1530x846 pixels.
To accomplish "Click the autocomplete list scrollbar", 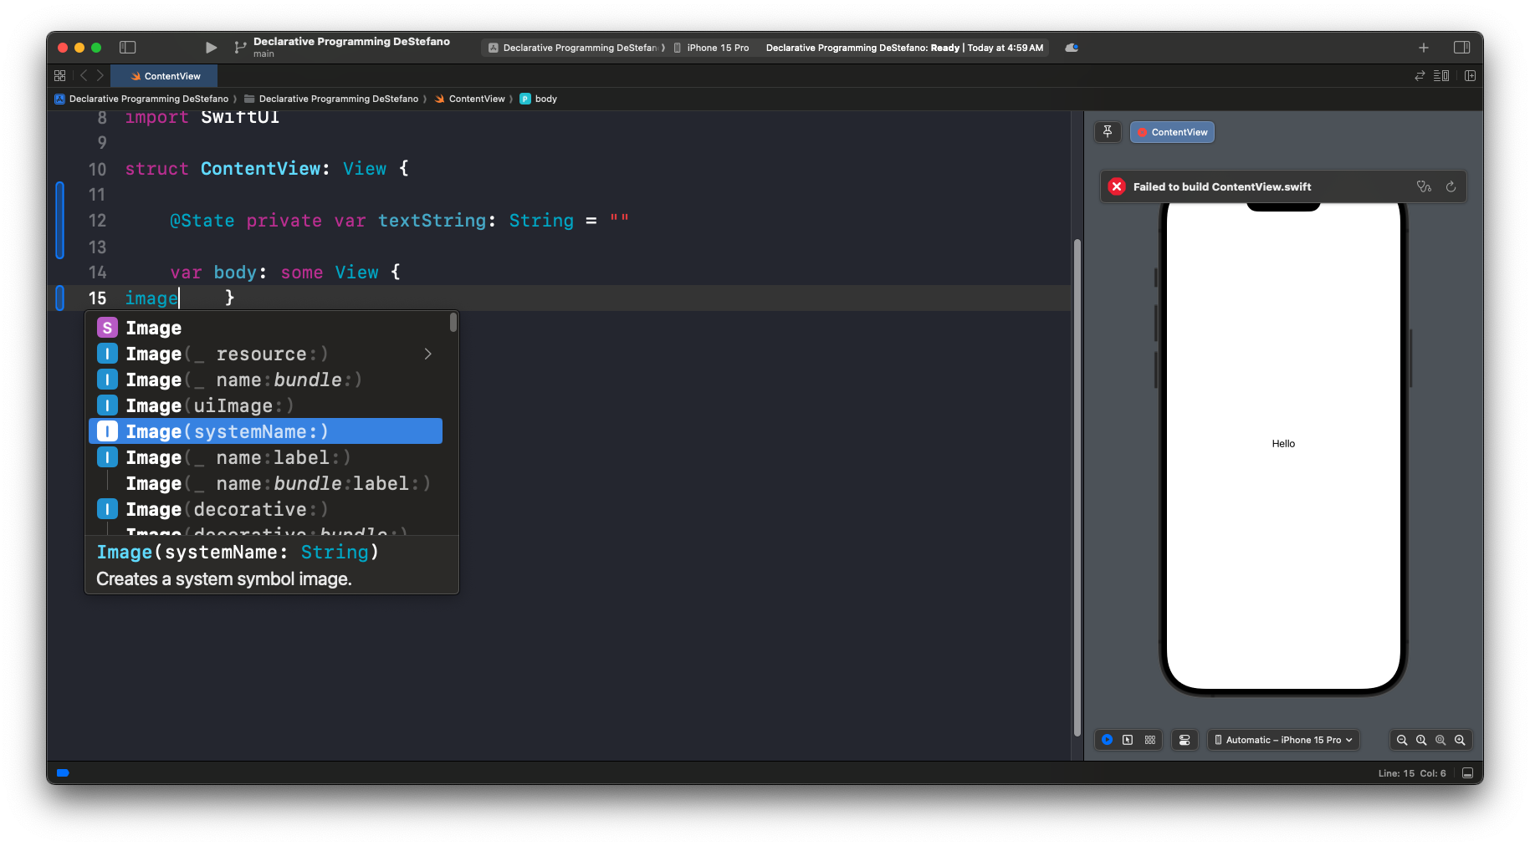I will (453, 322).
